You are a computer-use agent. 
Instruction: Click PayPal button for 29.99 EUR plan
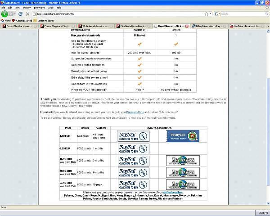tap(134, 173)
